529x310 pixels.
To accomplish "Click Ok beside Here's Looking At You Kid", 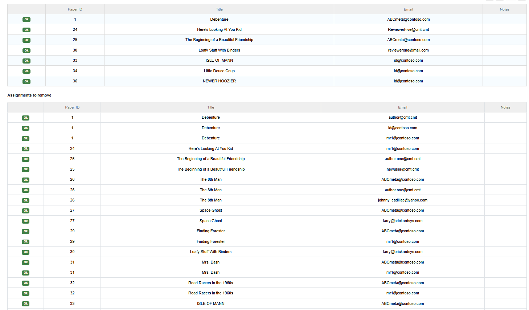I will click(26, 29).
